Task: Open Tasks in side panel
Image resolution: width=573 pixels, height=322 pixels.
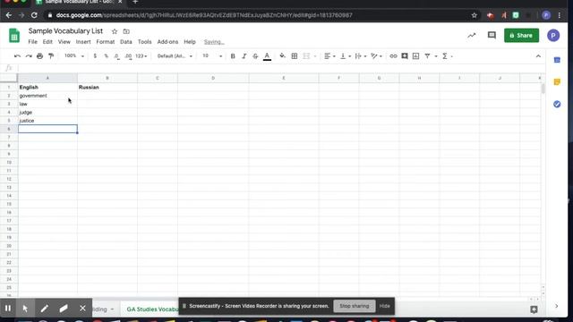Action: [x=557, y=105]
